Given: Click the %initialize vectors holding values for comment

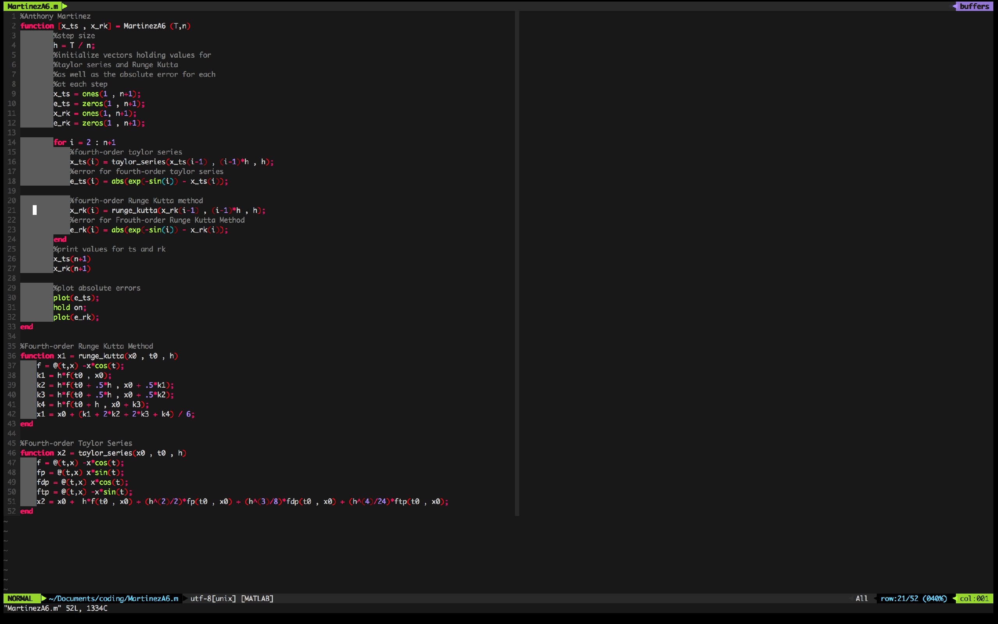Looking at the screenshot, I should (132, 55).
